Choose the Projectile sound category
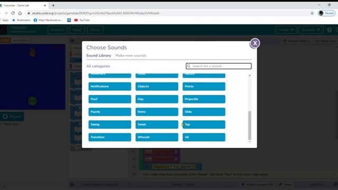The height and width of the screenshot is (190, 338). coord(204,99)
